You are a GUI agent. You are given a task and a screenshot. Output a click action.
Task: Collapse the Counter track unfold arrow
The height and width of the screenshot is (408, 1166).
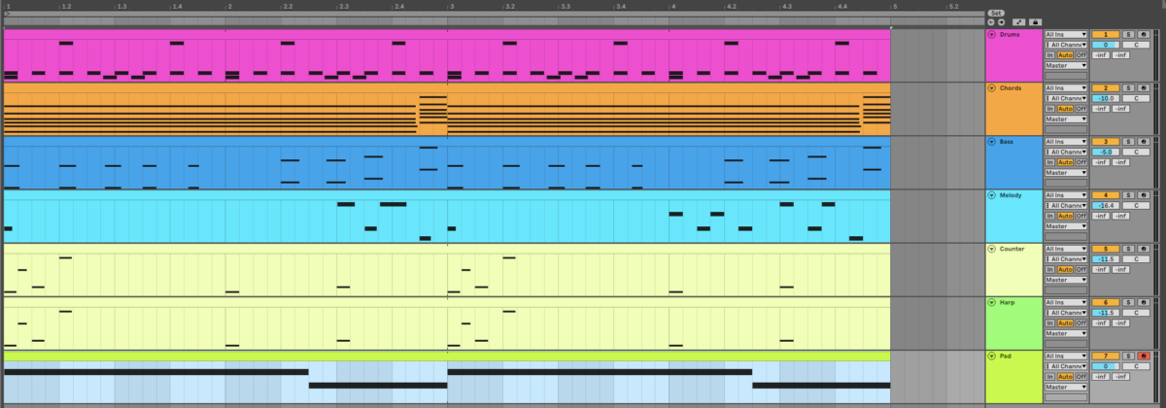[x=992, y=249]
